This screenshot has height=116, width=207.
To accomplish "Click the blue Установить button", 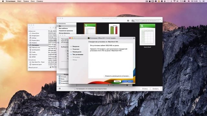I will coord(127,81).
